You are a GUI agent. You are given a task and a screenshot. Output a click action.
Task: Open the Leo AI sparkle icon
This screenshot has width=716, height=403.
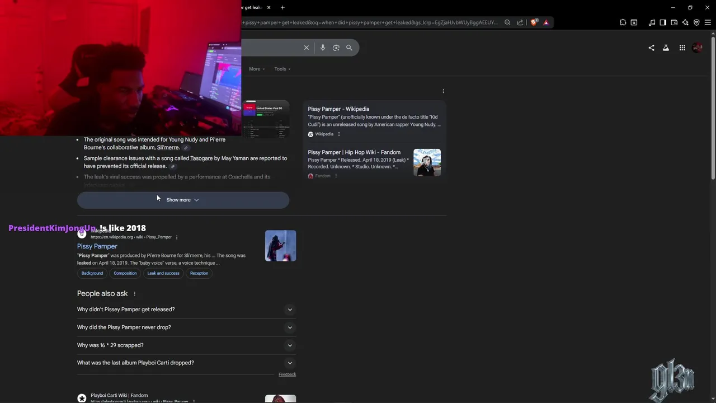[685, 22]
